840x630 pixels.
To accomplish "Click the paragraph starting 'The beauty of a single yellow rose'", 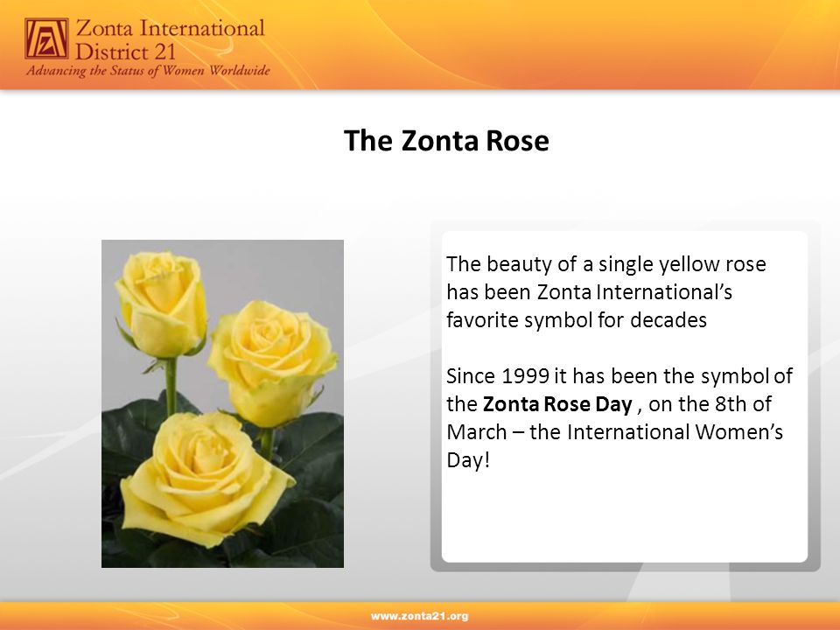I will pyautogui.click(x=605, y=292).
